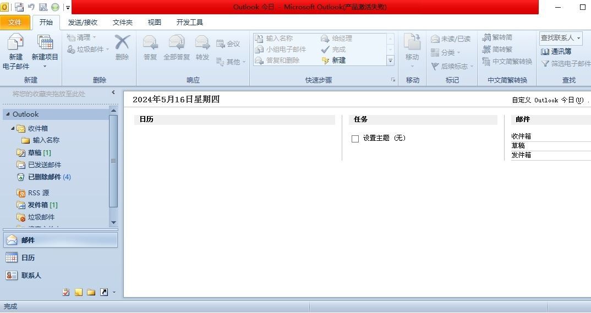
Task: Click the Reply (答复) icon
Action: tap(150, 42)
